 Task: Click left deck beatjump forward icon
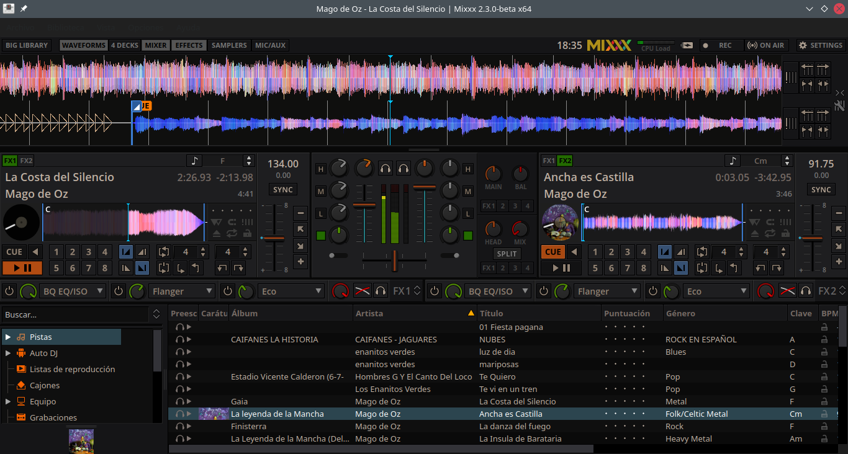click(239, 268)
